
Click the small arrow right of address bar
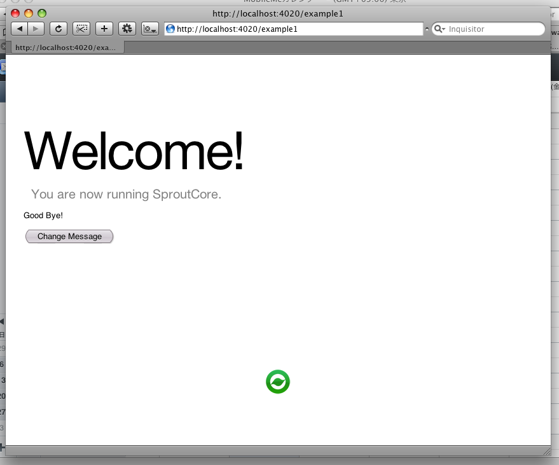coord(427,29)
